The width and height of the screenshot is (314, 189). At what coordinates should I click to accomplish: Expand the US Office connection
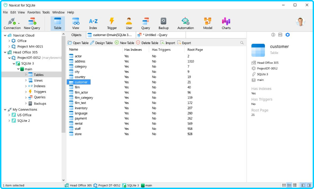(9, 115)
